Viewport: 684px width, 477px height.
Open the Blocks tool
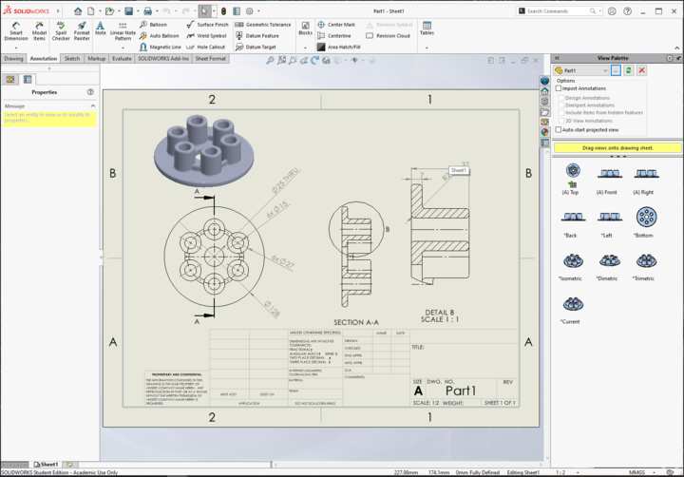click(x=305, y=29)
